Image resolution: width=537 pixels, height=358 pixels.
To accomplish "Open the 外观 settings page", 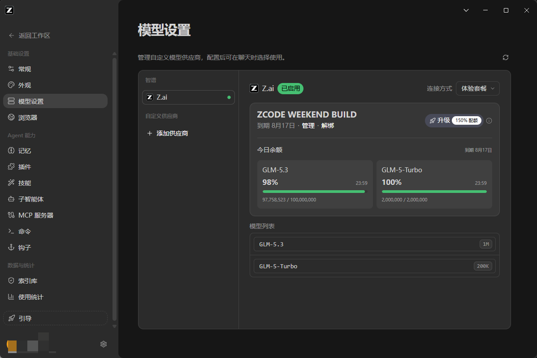I will (x=56, y=85).
